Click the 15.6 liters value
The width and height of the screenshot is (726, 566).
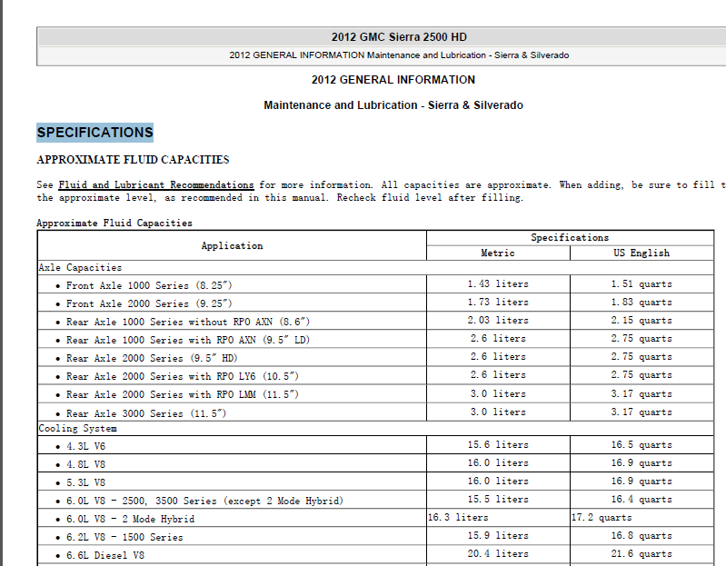coord(498,444)
